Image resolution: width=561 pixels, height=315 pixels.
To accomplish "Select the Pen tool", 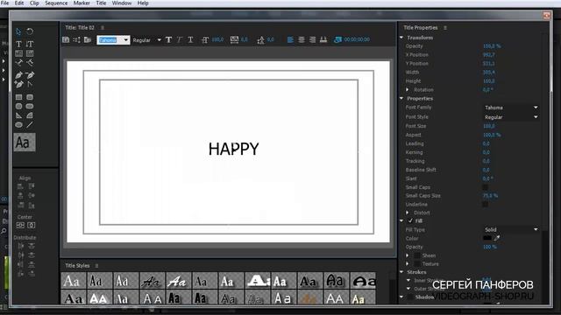I will (18, 75).
